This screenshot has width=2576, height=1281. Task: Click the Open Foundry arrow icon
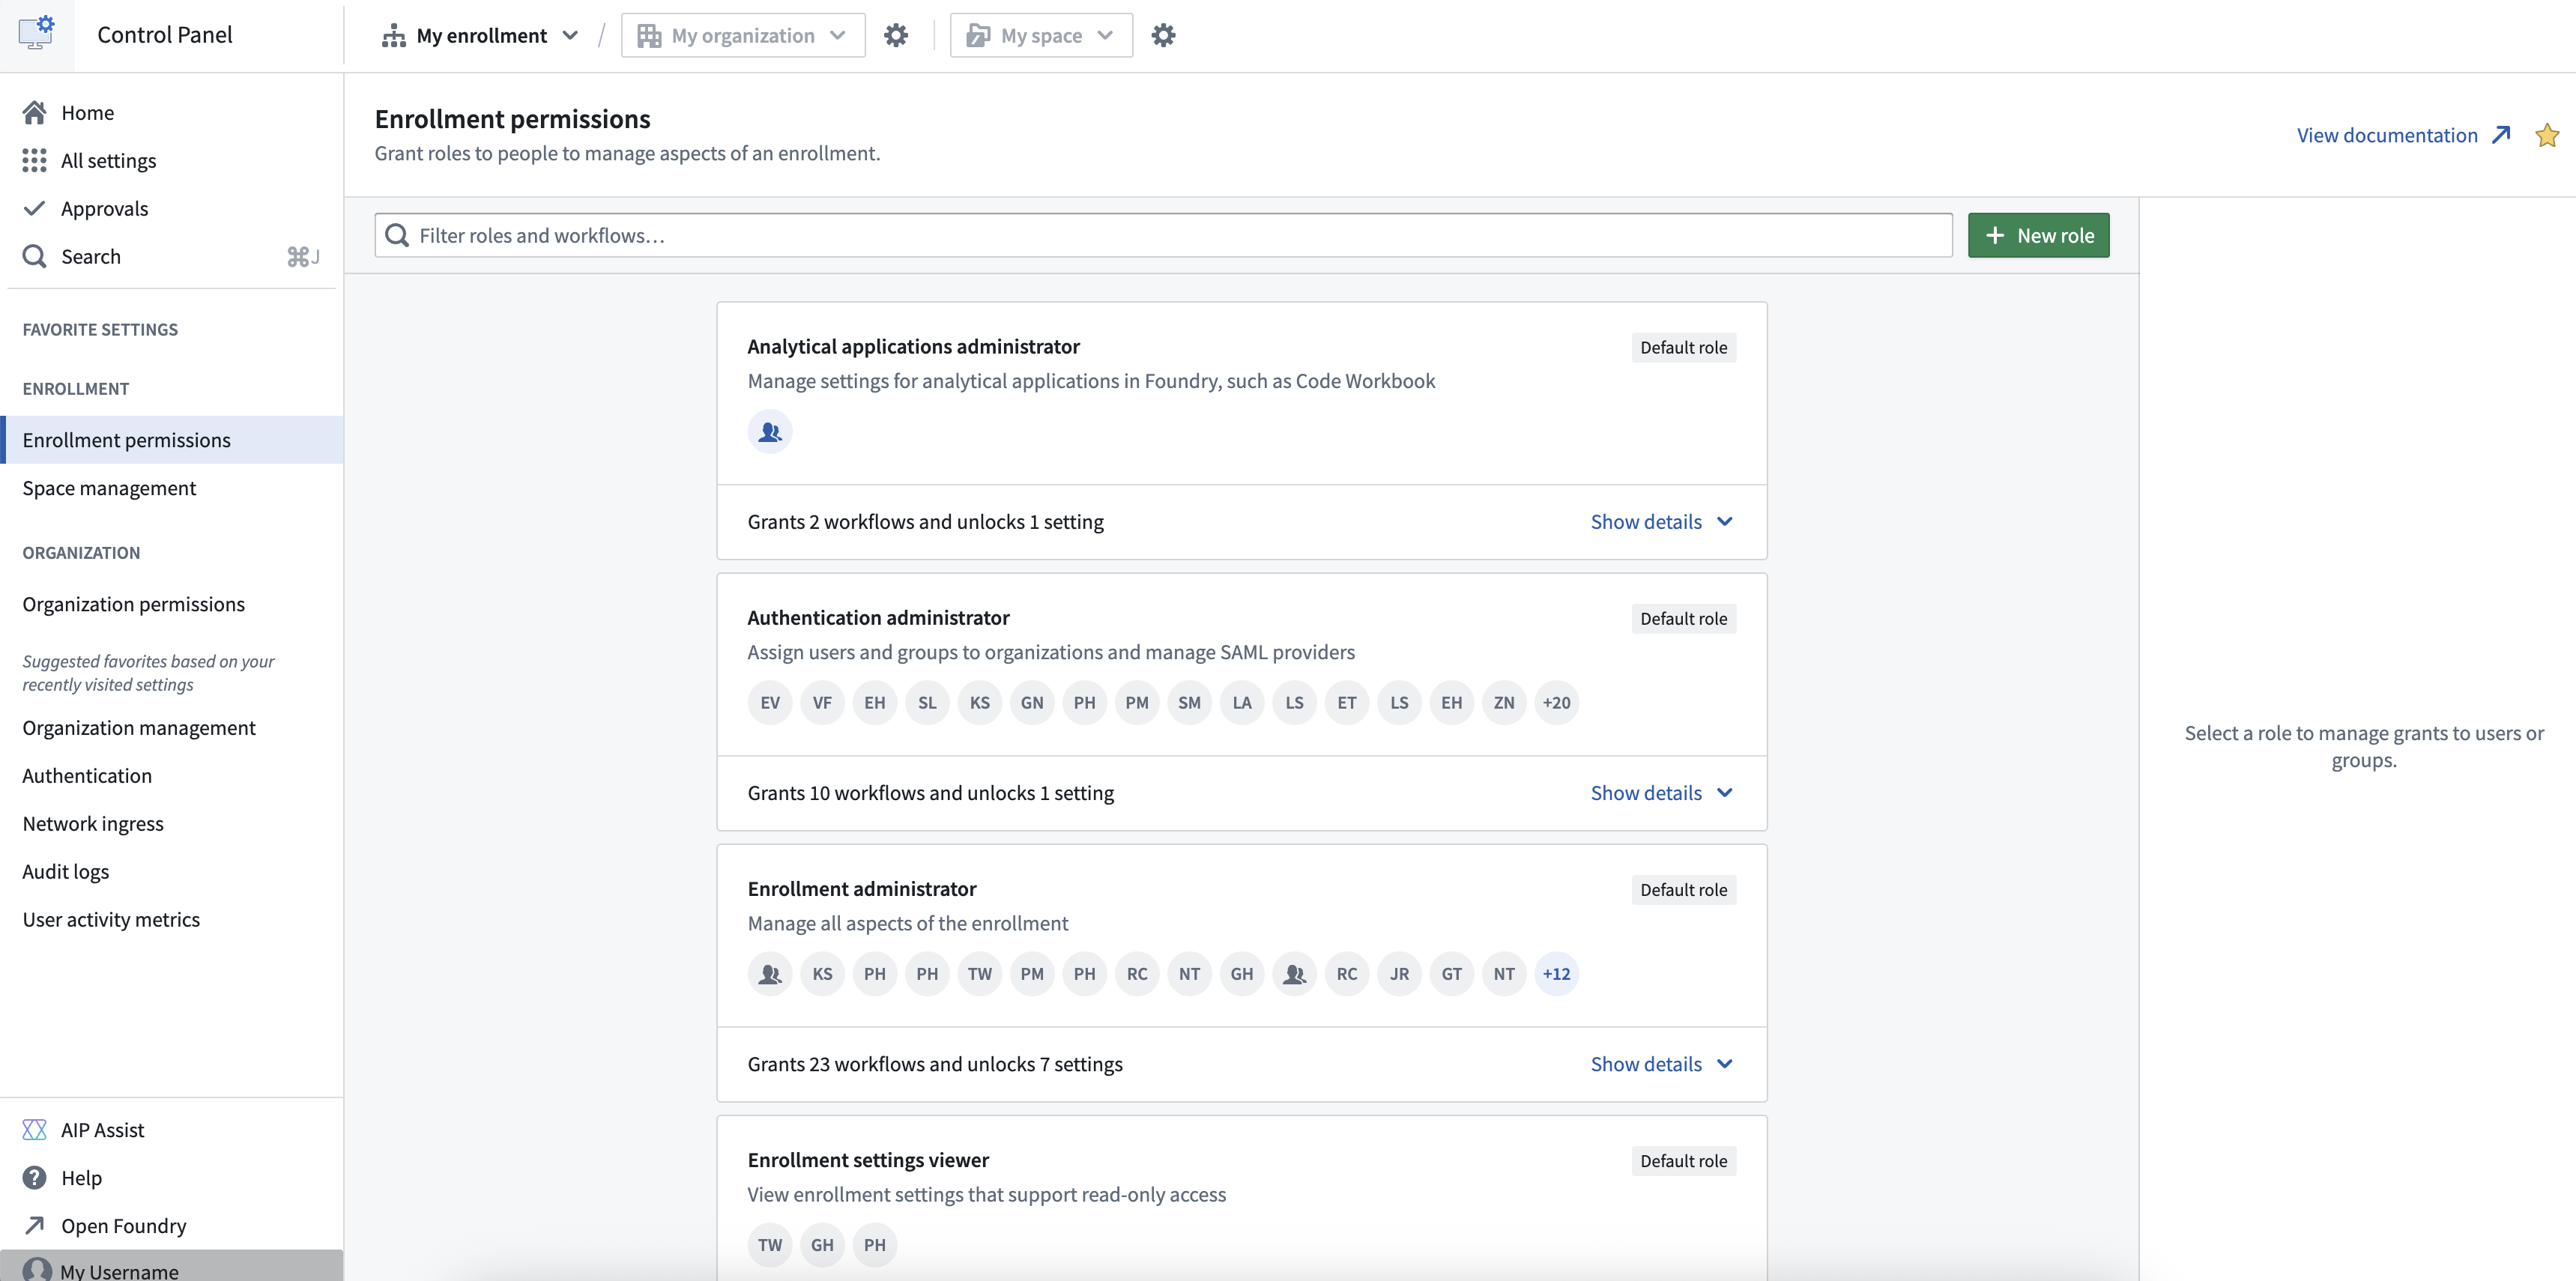(35, 1225)
